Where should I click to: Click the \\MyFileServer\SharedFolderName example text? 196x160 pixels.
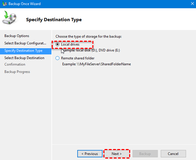(104, 64)
